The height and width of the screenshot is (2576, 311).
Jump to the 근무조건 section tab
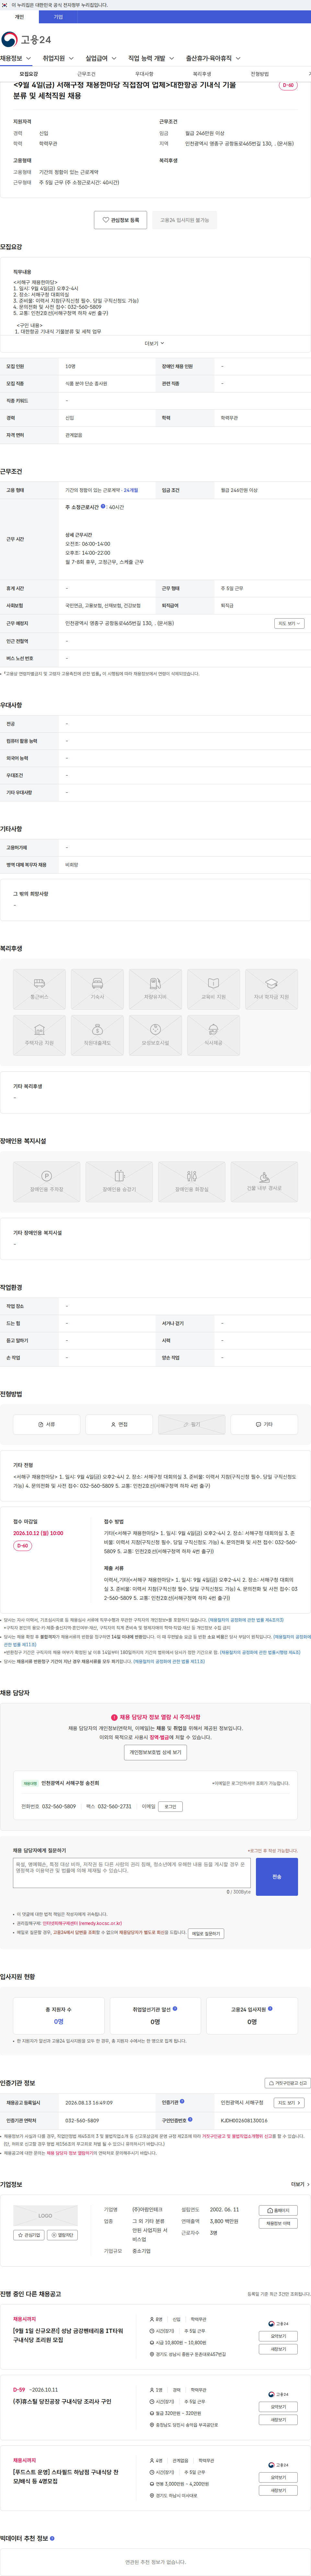(87, 74)
